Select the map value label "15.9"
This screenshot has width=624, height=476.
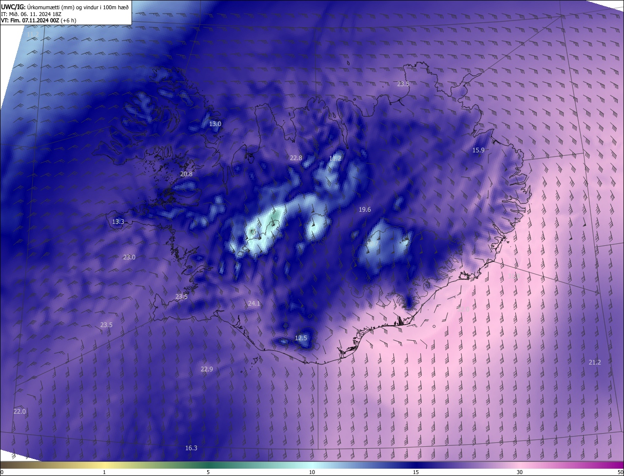click(478, 150)
